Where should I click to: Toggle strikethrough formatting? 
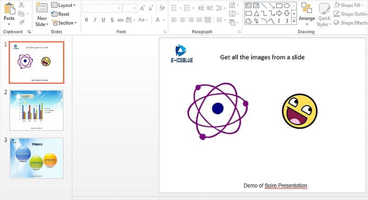click(x=121, y=20)
